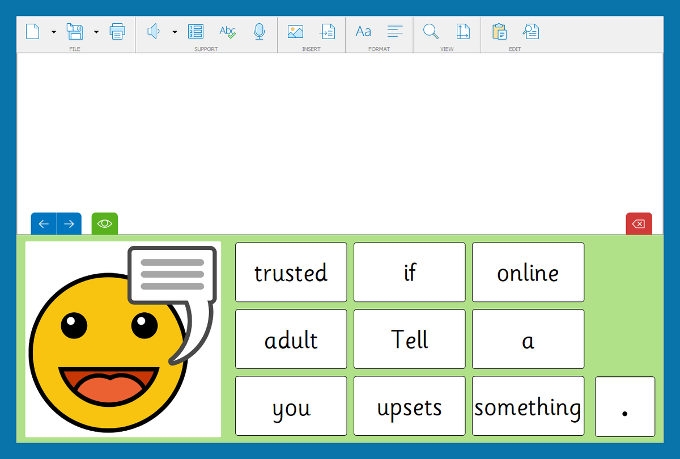Screen dimensions: 680x459
Task: Select the word cell 'trusted'
Action: pos(291,272)
